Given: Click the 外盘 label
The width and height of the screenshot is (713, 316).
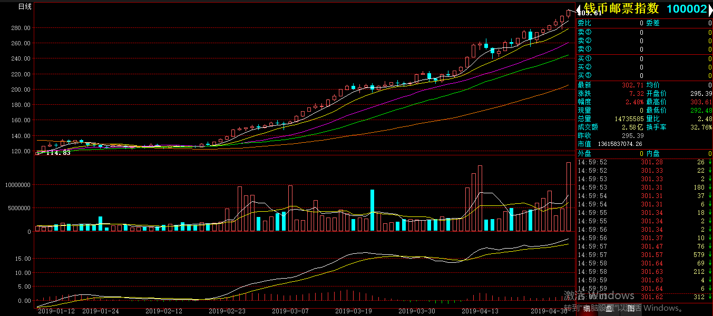Looking at the screenshot, I should coord(584,153).
